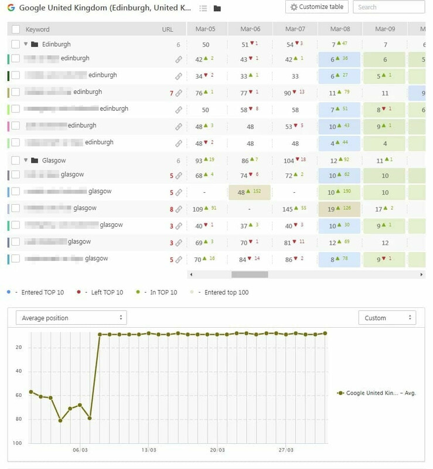Sort by the Keyword column header
433x469 pixels.
click(x=37, y=29)
